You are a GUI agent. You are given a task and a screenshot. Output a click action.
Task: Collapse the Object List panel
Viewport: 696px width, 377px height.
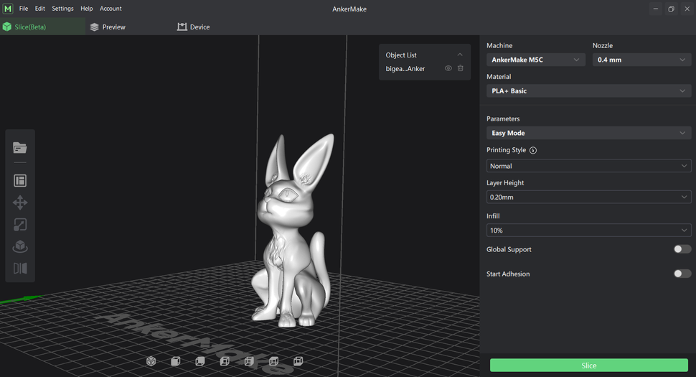click(x=460, y=55)
